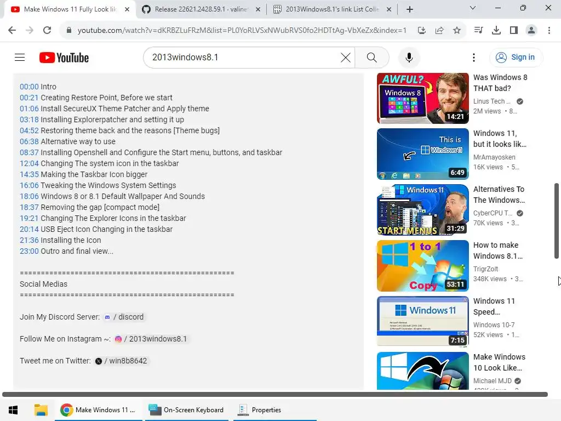This screenshot has width=561, height=421.
Task: Click Sign in button
Action: pos(515,57)
